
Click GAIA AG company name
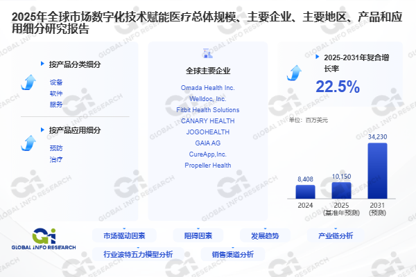[x=208, y=143]
